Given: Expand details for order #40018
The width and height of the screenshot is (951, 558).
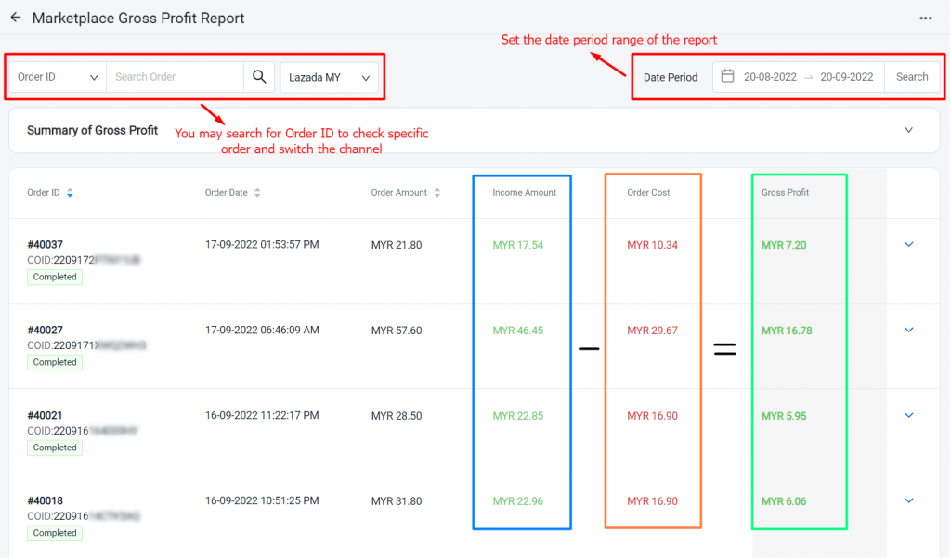Looking at the screenshot, I should (909, 501).
